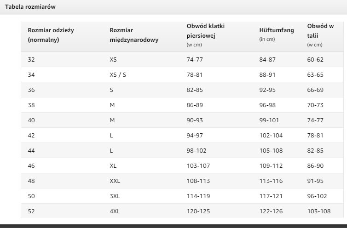Select the waist value 74-77 cell

pyautogui.click(x=315, y=120)
